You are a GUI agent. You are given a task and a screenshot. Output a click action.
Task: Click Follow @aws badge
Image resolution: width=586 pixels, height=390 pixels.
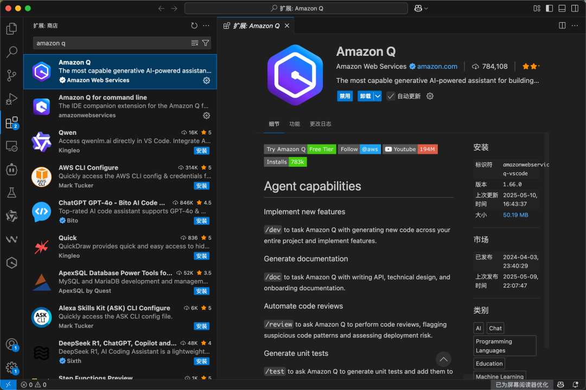coord(359,149)
